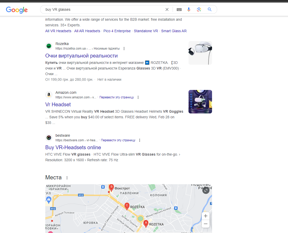
Task: Click the Google logo
Action: pyautogui.click(x=17, y=10)
